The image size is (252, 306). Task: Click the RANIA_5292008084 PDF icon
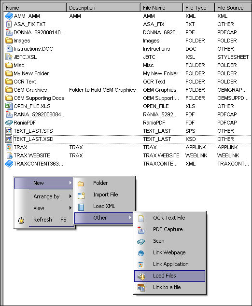[9, 114]
